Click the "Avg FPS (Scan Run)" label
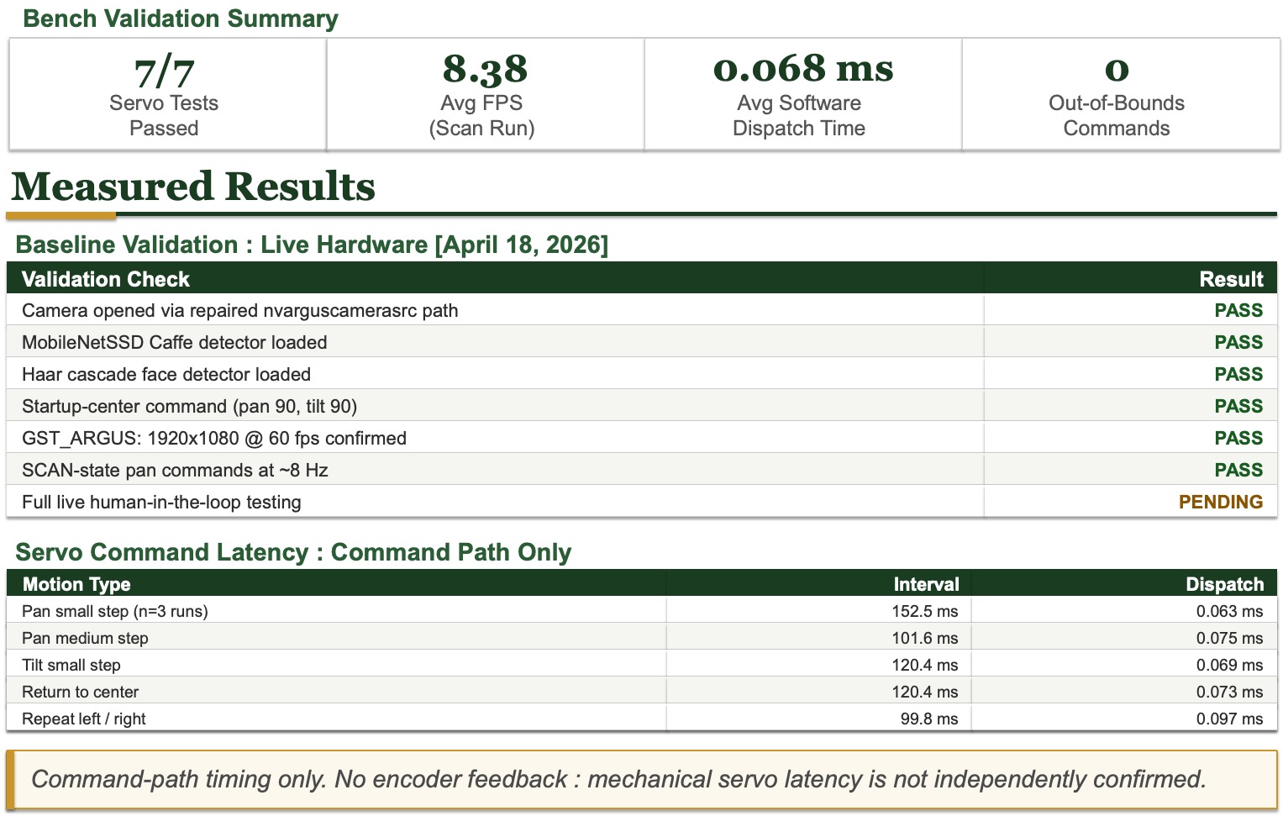Image resolution: width=1283 pixels, height=832 pixels. tap(481, 116)
